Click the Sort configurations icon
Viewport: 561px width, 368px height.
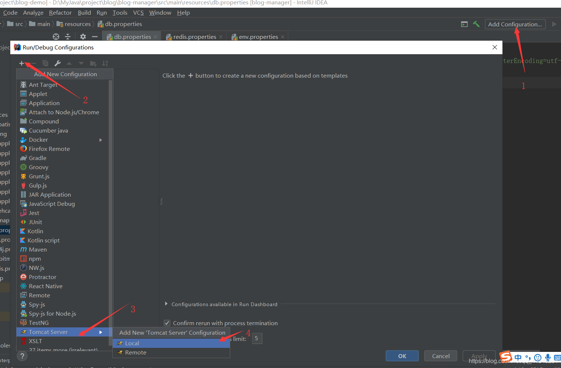click(x=105, y=63)
